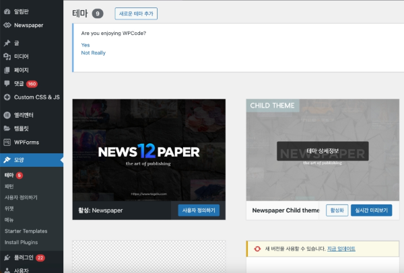
Task: Click the Elementor circle icon
Action: pyautogui.click(x=7, y=115)
